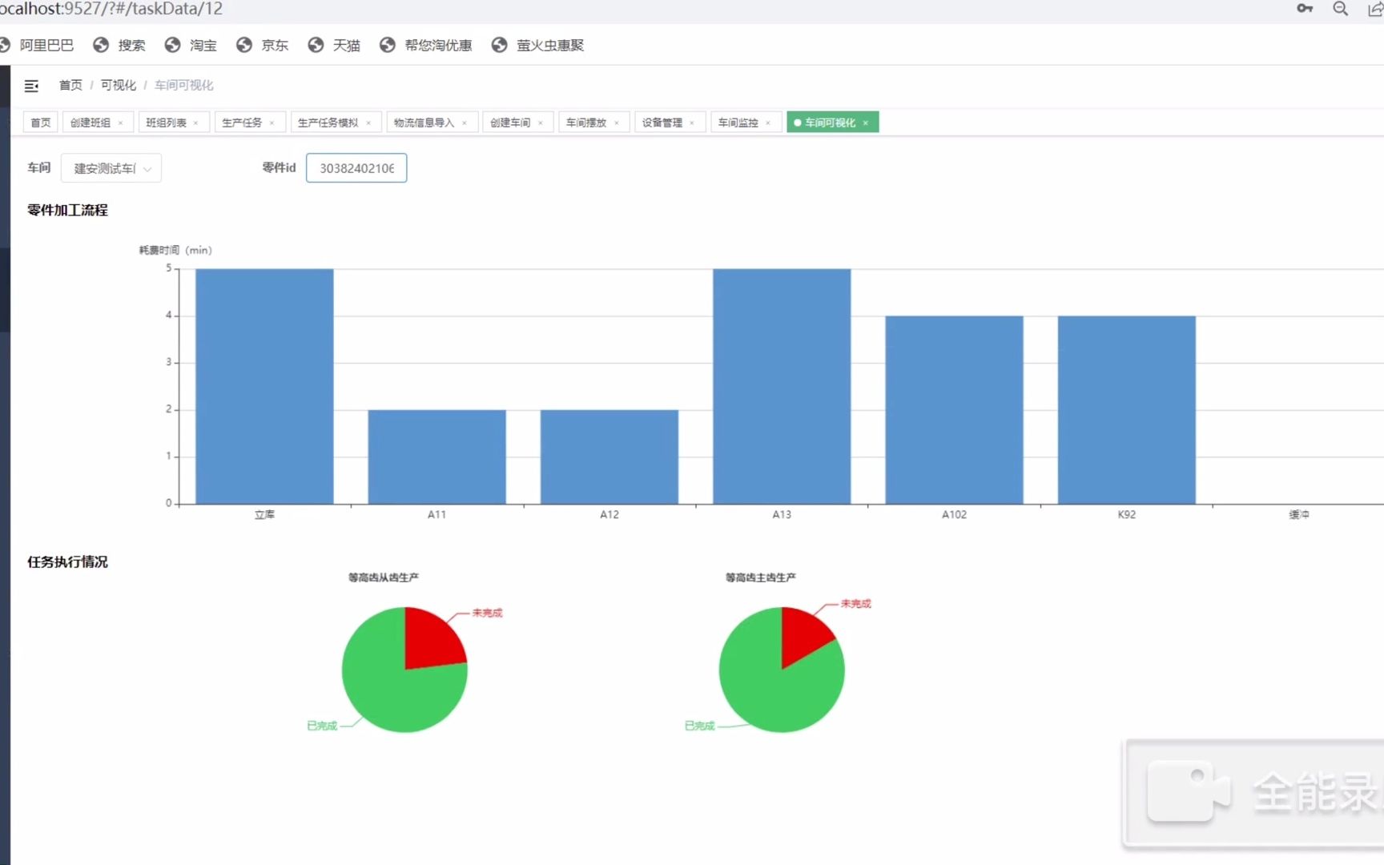Expand the 车间 workshop dropdown
1384x865 pixels.
point(111,168)
